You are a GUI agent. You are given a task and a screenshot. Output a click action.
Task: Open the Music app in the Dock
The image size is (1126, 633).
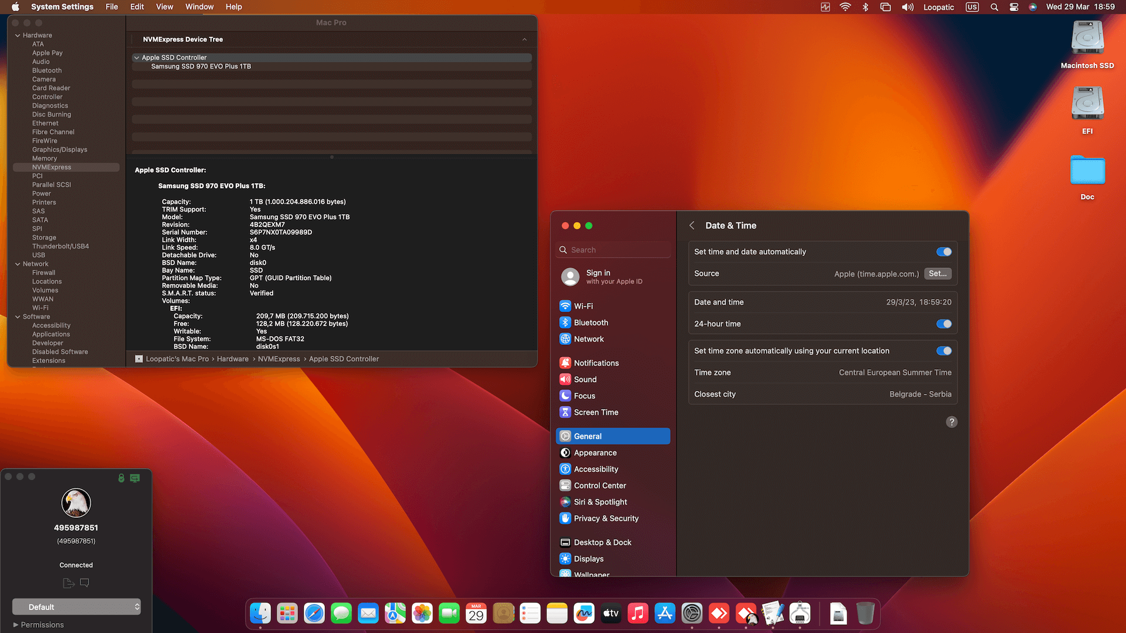[x=637, y=613]
